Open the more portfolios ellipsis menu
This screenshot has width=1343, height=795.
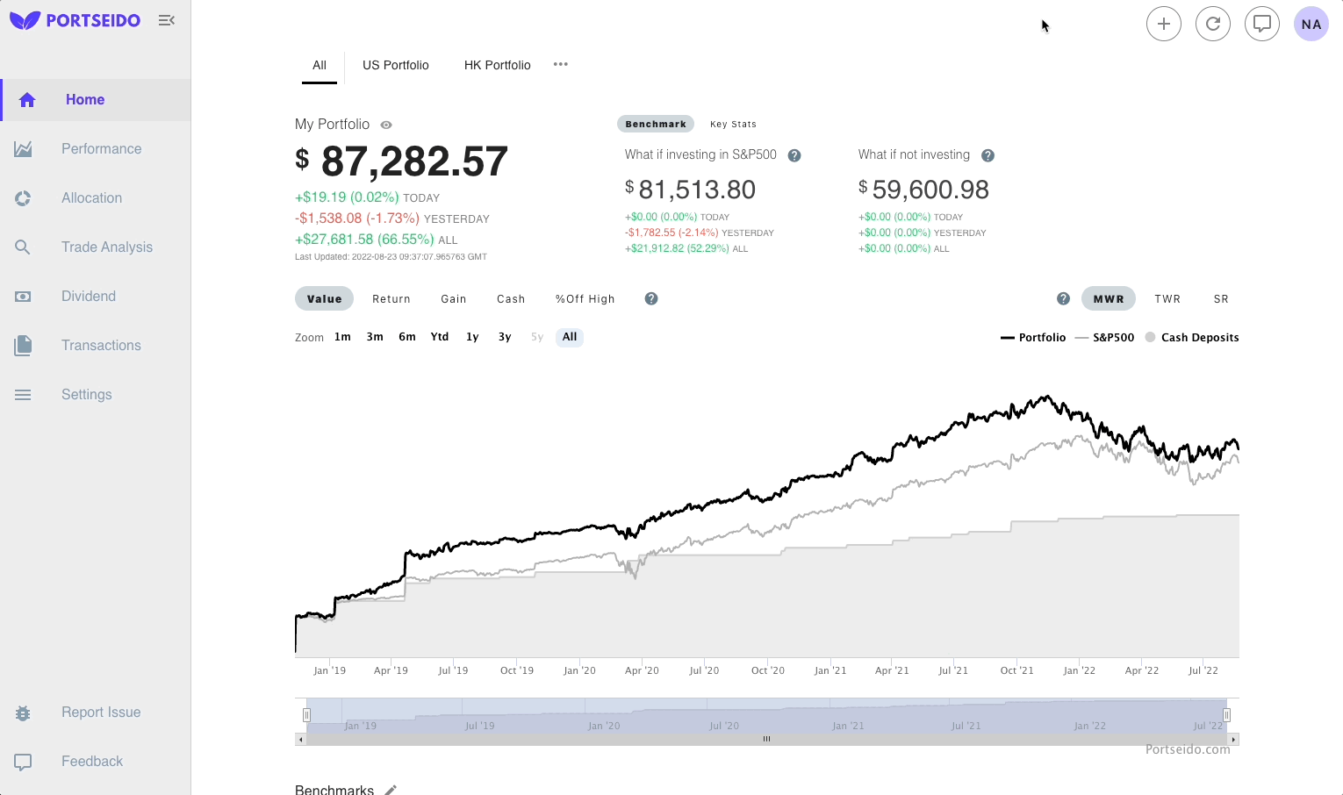[x=561, y=64]
